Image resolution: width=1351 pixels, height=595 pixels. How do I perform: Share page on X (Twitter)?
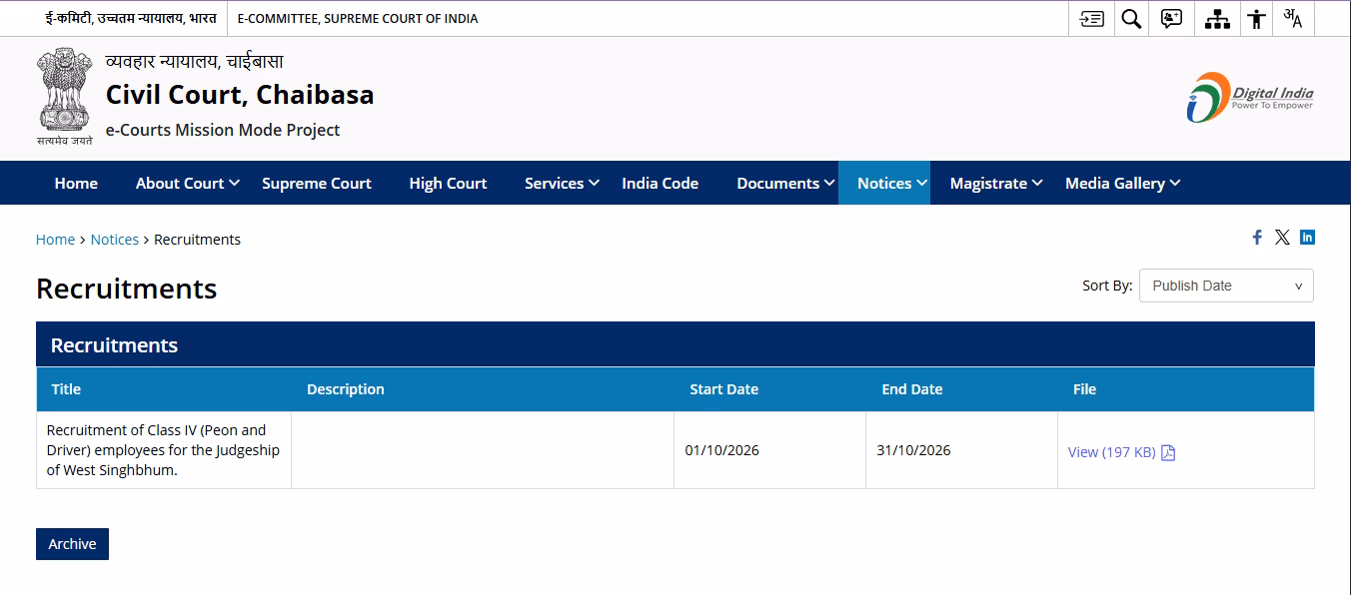click(x=1282, y=237)
